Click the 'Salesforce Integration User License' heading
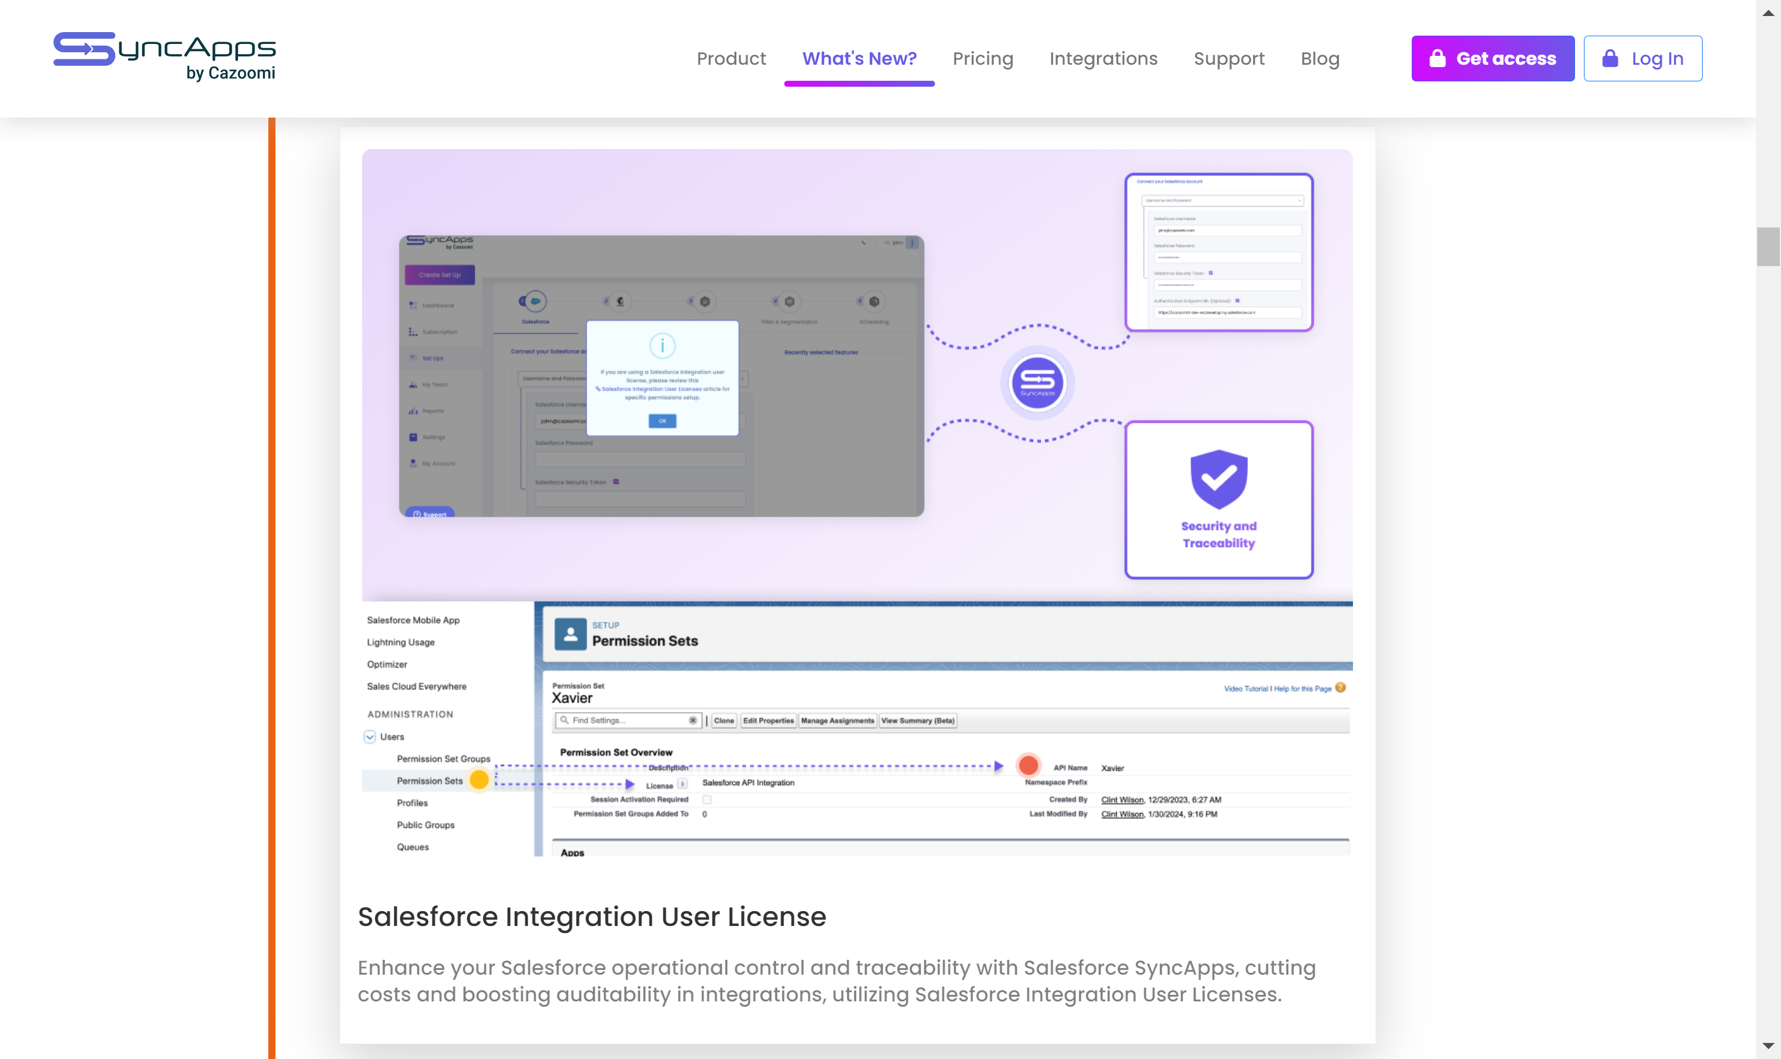 coord(592,917)
